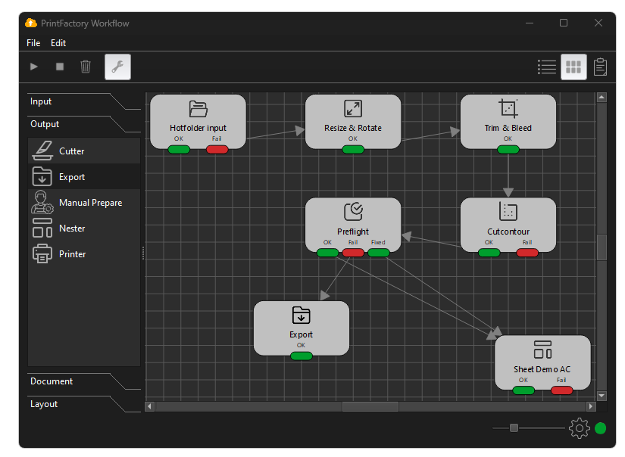Select the Manual Prepare icon

[42, 202]
